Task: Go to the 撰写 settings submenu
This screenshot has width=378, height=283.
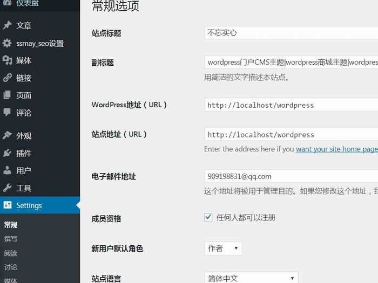Action: coord(11,239)
